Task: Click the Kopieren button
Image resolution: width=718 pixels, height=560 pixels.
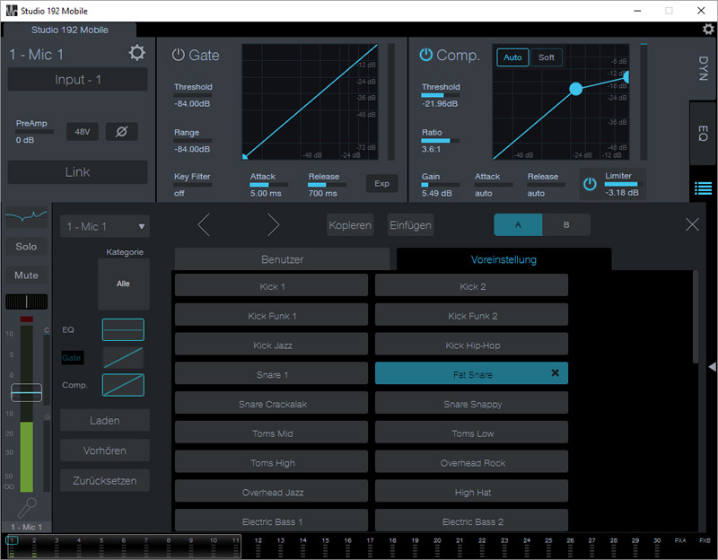Action: click(350, 225)
